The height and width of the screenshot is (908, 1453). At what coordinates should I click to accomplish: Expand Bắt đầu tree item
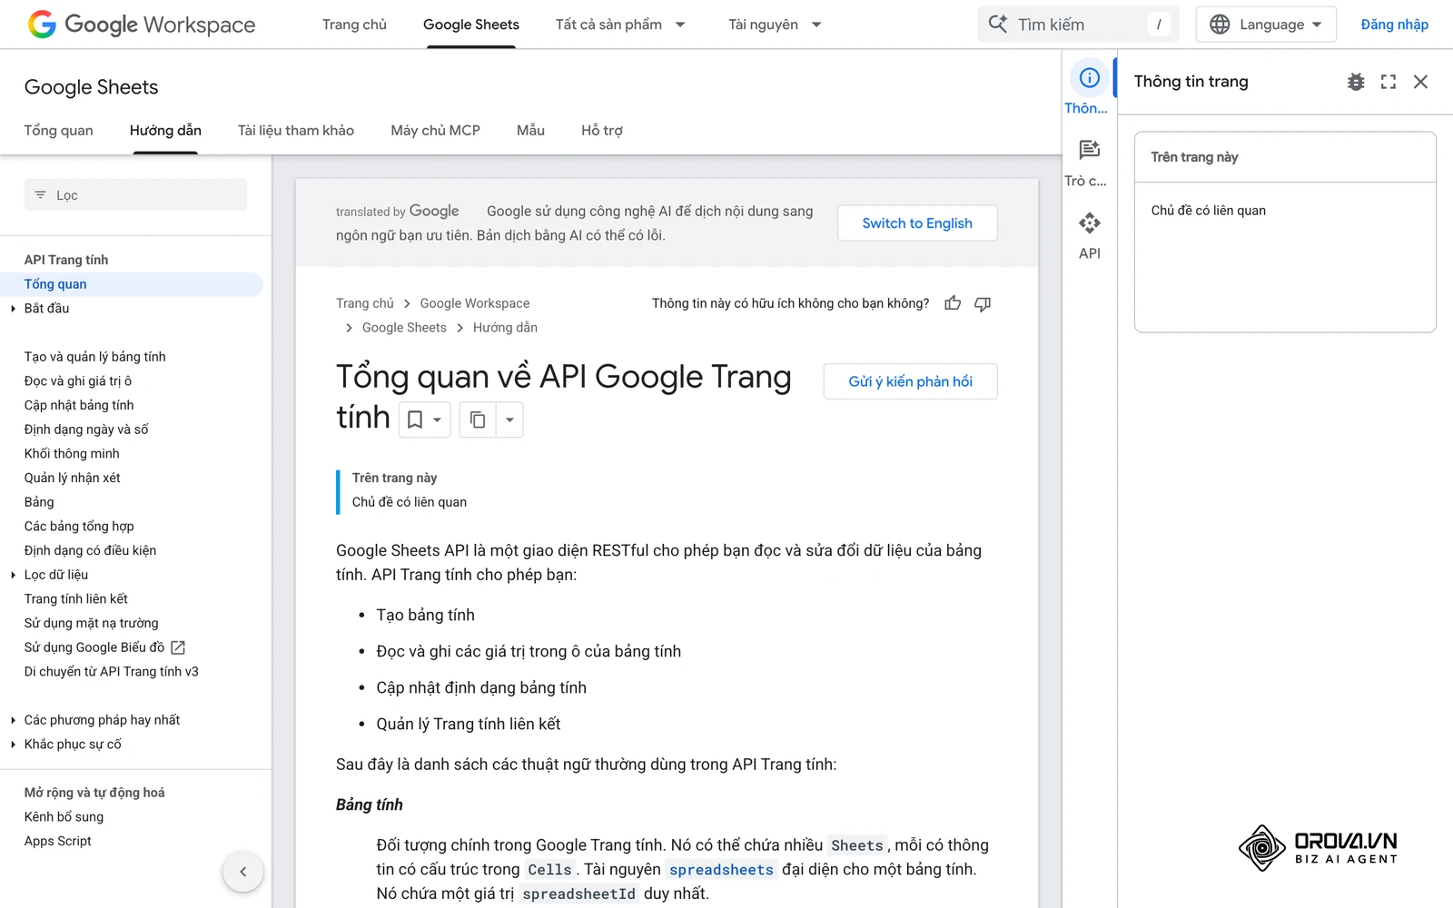[x=13, y=309]
